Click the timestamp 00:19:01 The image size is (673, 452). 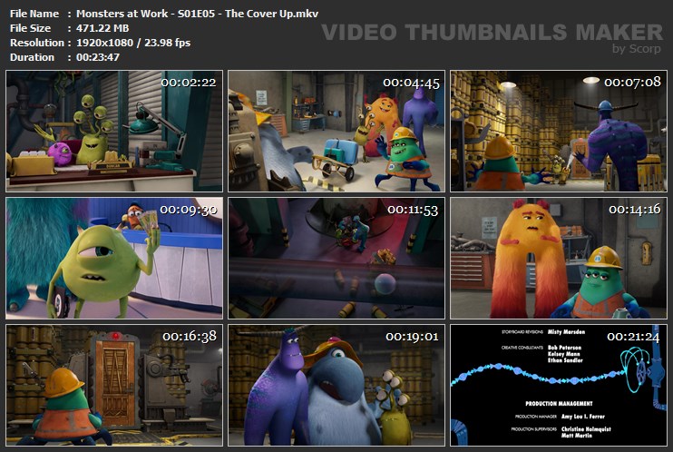tap(412, 337)
